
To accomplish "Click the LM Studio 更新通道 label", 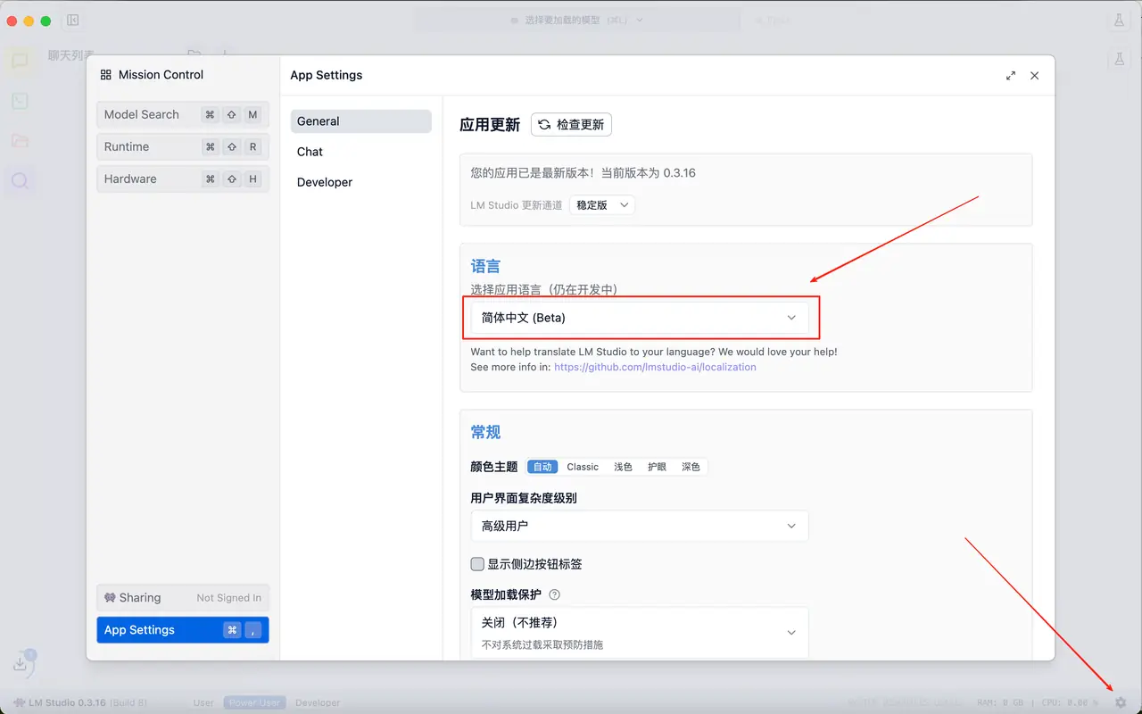I will pos(517,205).
